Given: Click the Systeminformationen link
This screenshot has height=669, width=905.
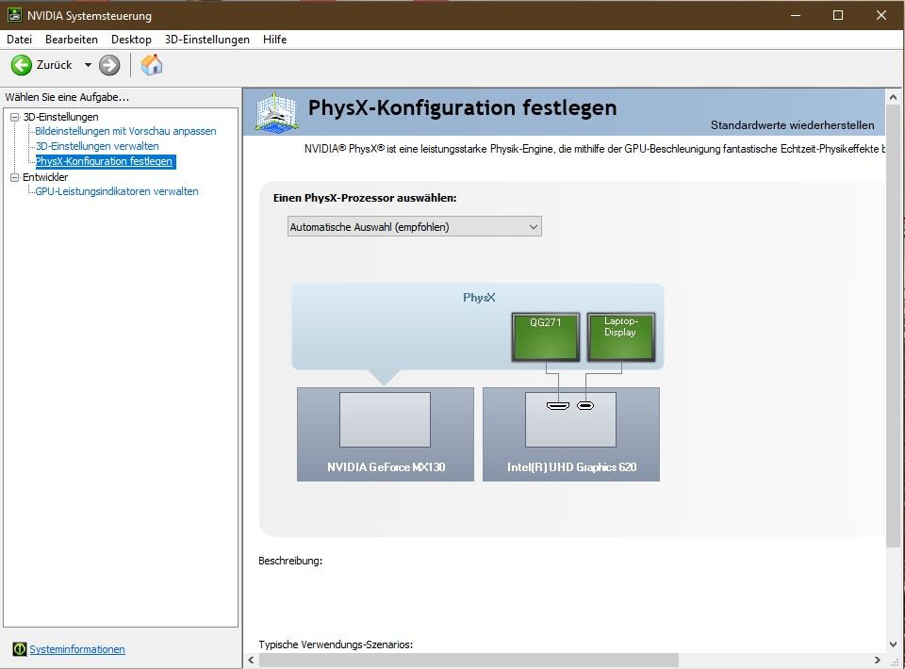Looking at the screenshot, I should (77, 649).
